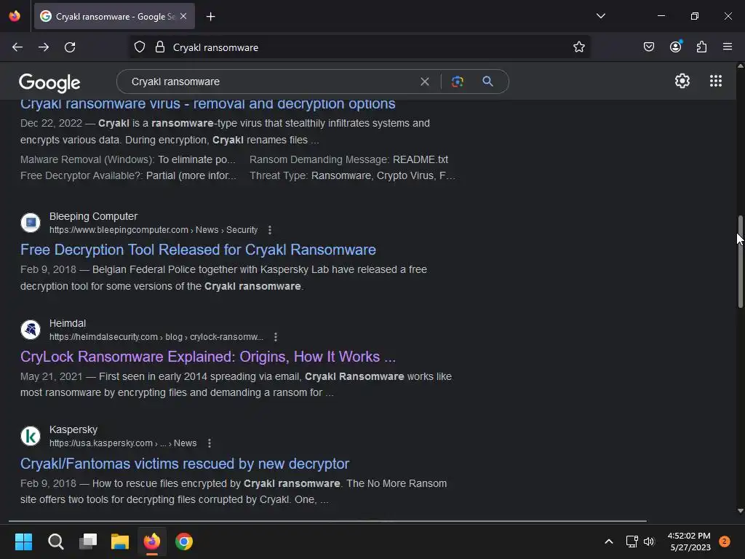Open Free Decryption Tool Released result

[x=198, y=250]
